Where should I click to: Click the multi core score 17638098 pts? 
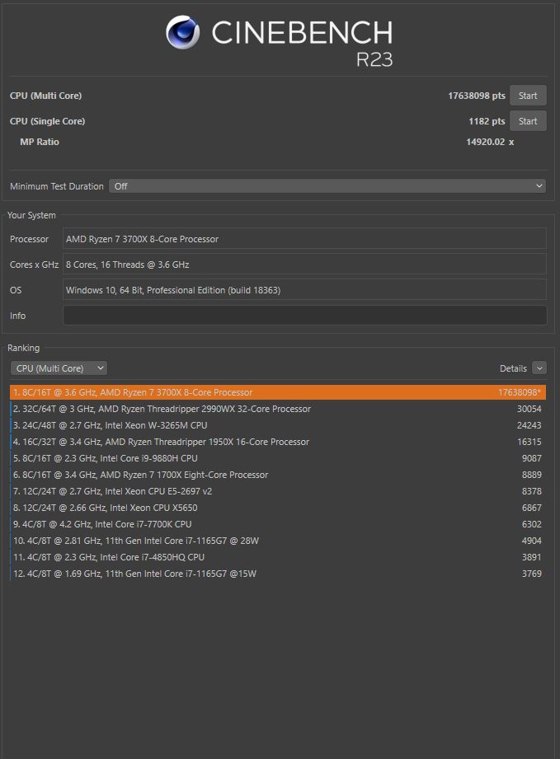click(x=476, y=96)
